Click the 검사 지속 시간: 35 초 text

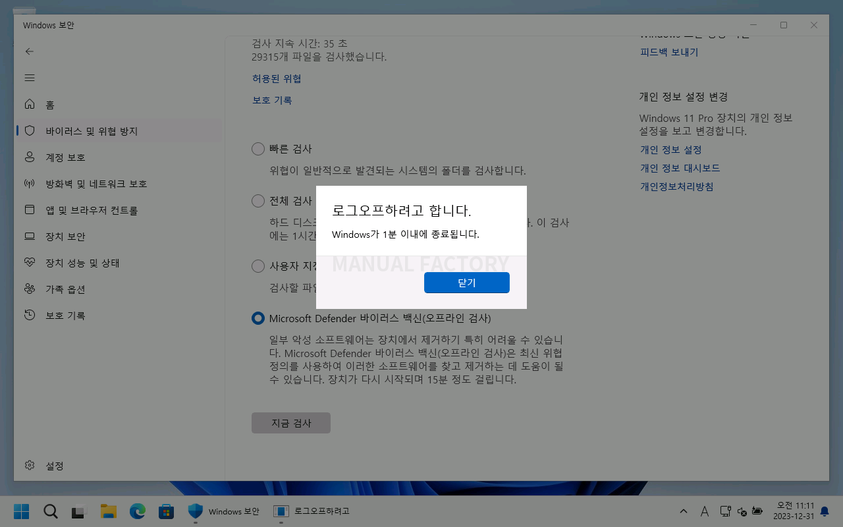pos(300,43)
